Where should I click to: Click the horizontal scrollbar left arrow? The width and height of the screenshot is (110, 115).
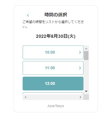click(26, 97)
